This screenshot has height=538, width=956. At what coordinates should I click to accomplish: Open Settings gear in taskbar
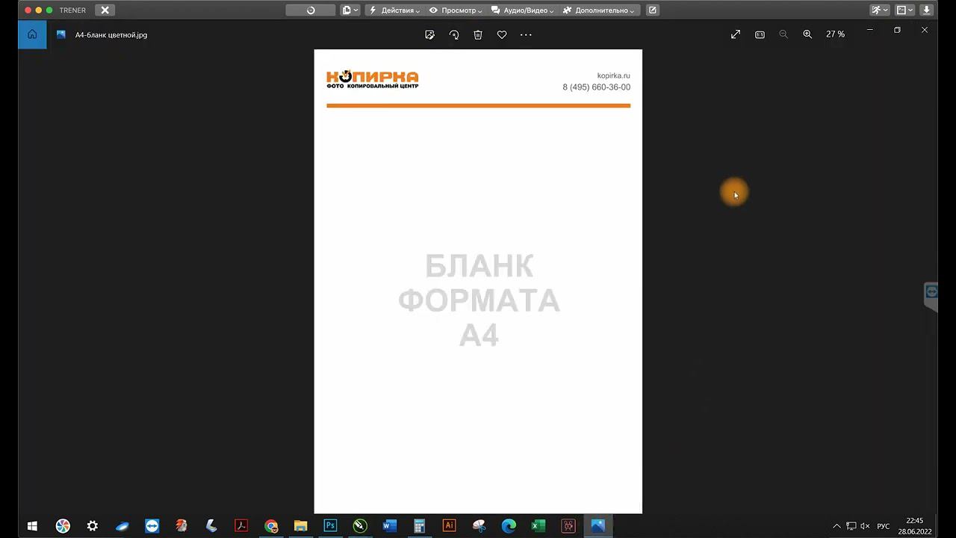[93, 526]
